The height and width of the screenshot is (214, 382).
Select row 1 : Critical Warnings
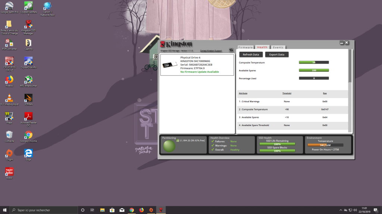(292, 101)
